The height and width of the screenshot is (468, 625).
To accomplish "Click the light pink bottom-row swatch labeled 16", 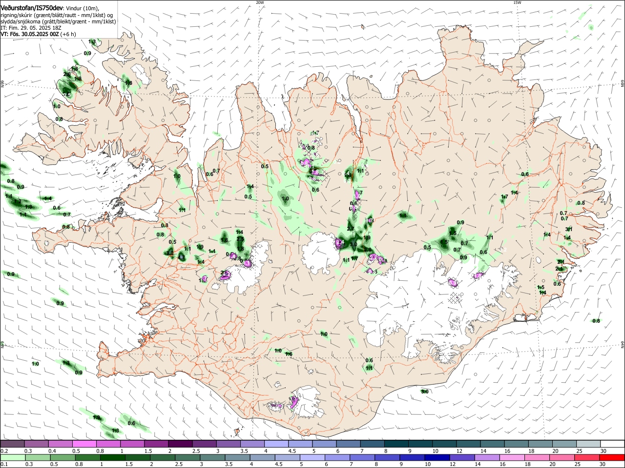I will [511, 457].
